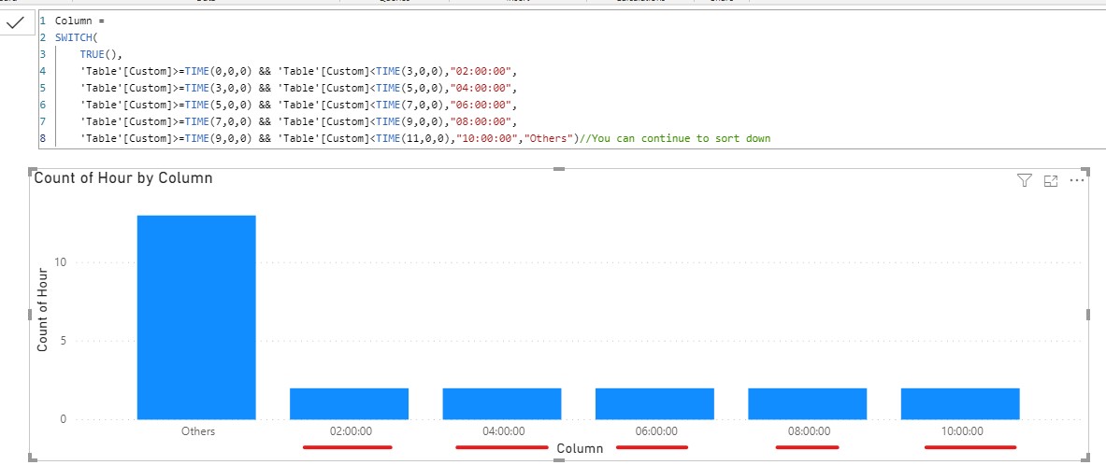1106x465 pixels.
Task: Click the 'Column =' formula line
Action: 79,21
